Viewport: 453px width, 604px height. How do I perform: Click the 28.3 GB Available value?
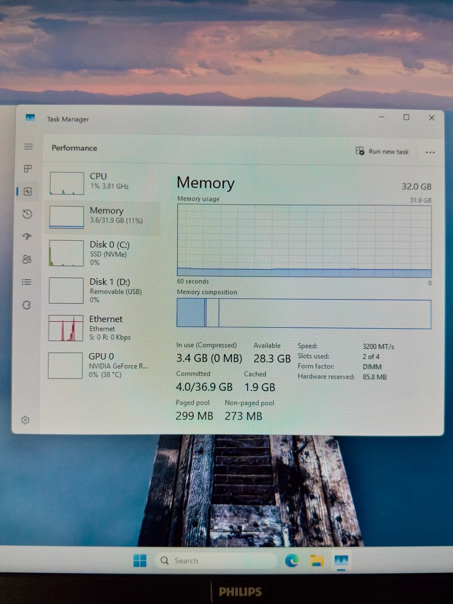tap(272, 359)
